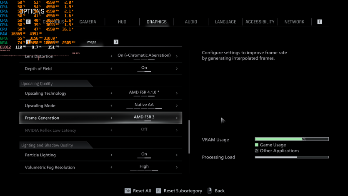
Task: Change Lens Distortion with the right arrow
Action: [x=177, y=56]
